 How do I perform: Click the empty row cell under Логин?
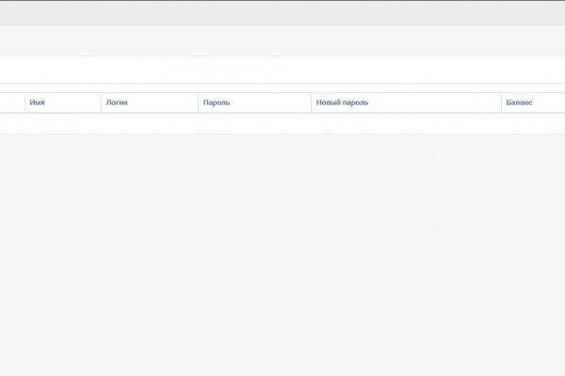coord(149,123)
